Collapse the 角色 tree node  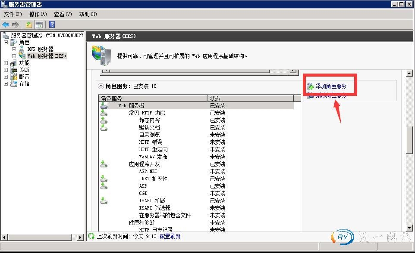(6, 42)
